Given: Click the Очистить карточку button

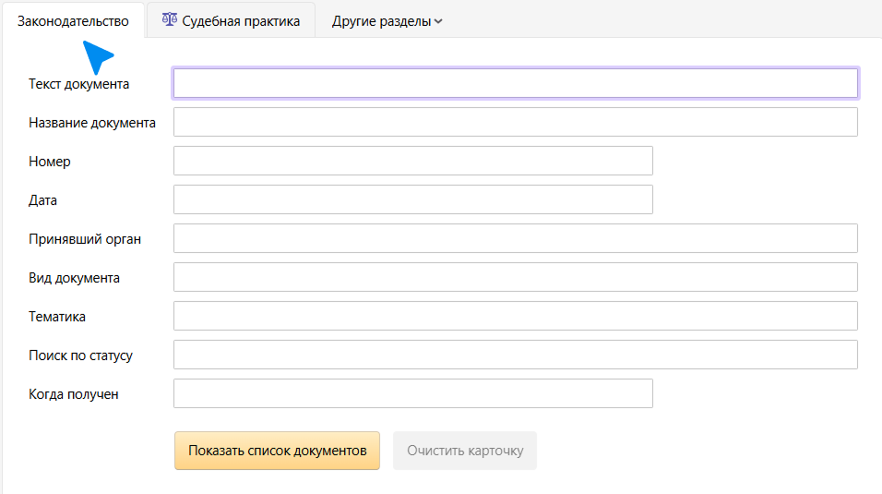Looking at the screenshot, I should (465, 451).
